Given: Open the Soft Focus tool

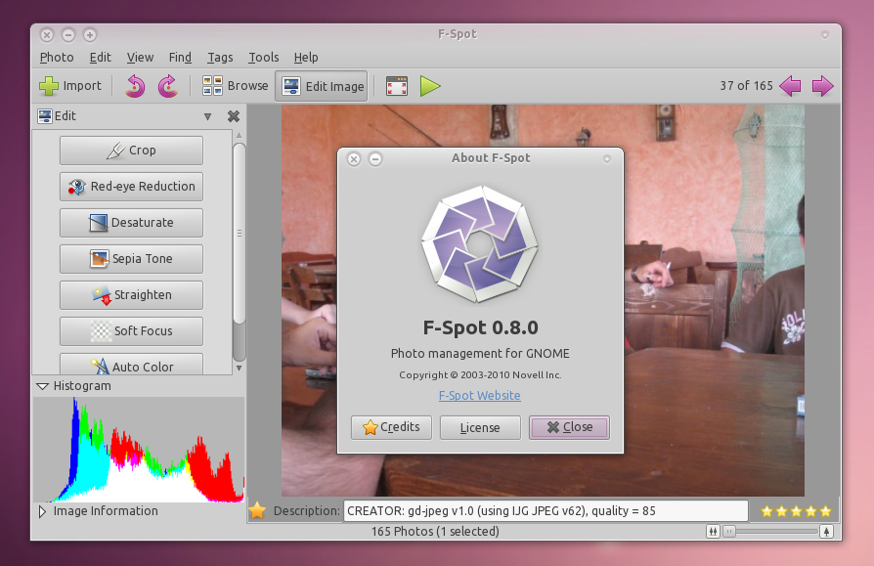Looking at the screenshot, I should coord(132,331).
